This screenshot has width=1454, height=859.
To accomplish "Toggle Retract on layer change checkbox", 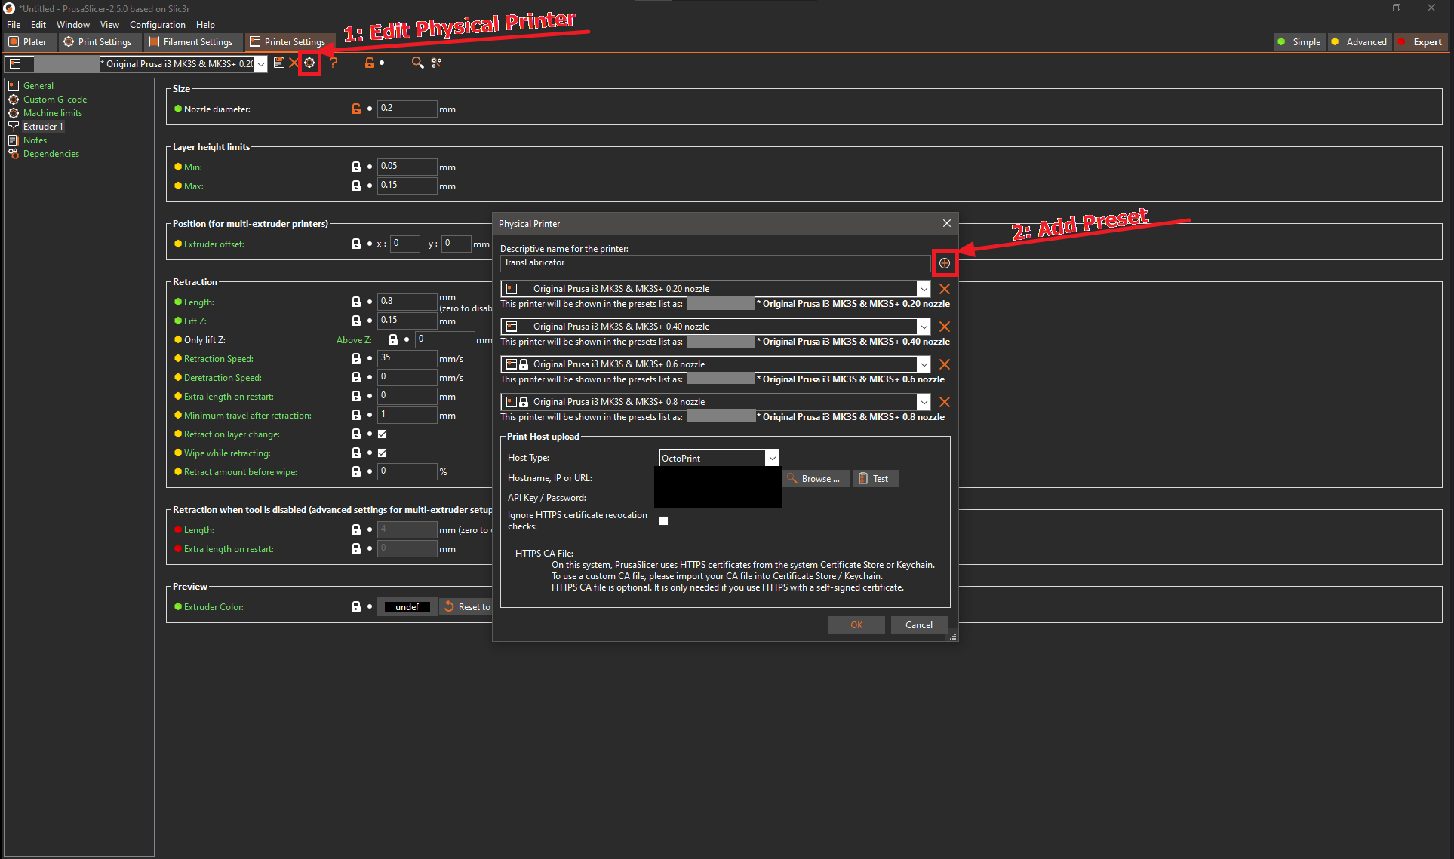I will 380,434.
